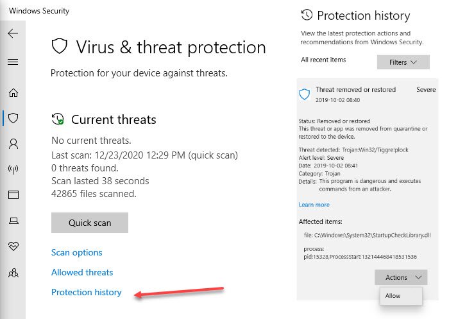The height and width of the screenshot is (319, 449).
Task: Open Family options people icon
Action: tap(13, 272)
